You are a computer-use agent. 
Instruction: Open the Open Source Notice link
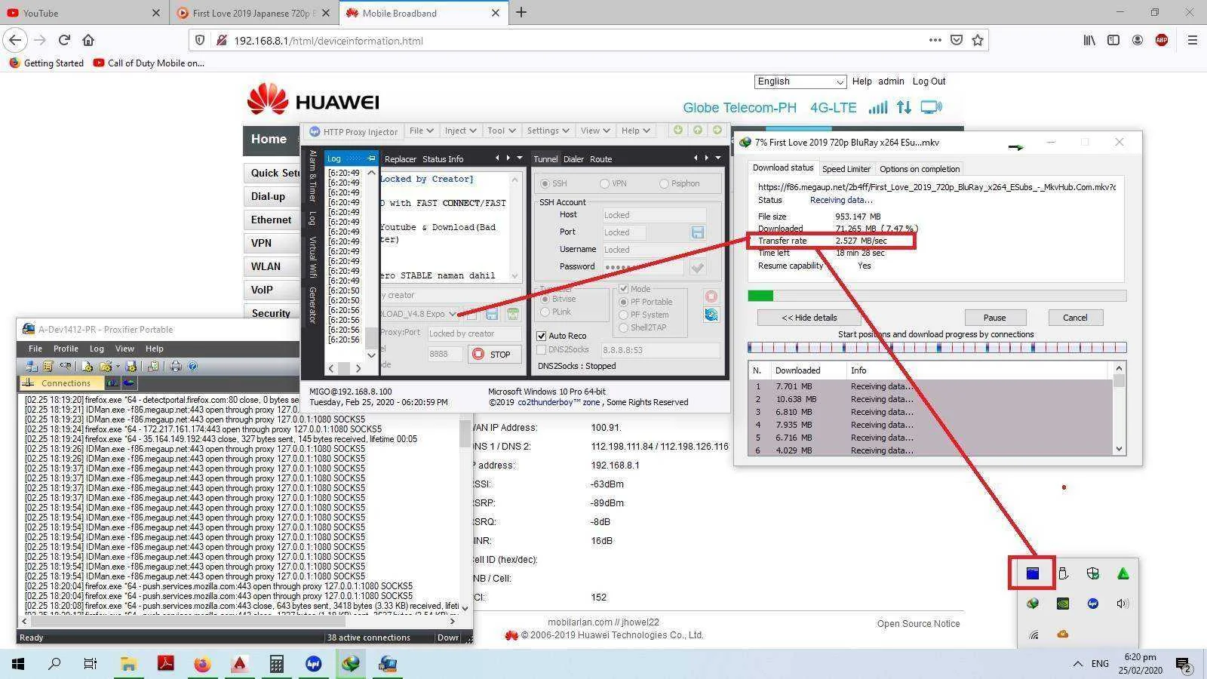pos(918,624)
